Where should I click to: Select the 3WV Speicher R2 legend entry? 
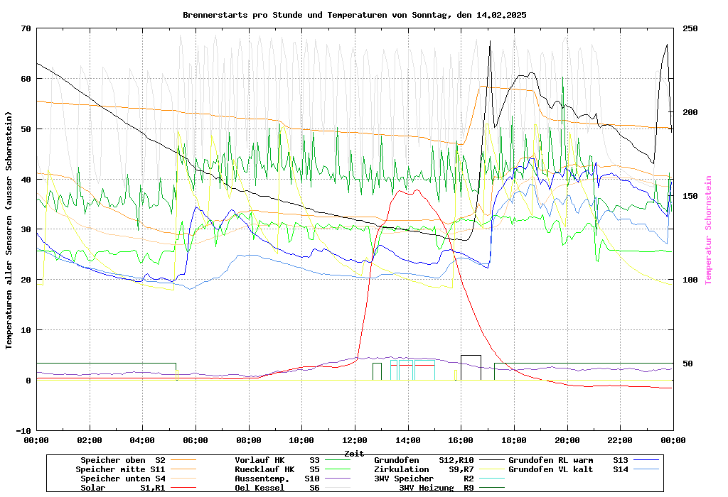(x=424, y=479)
